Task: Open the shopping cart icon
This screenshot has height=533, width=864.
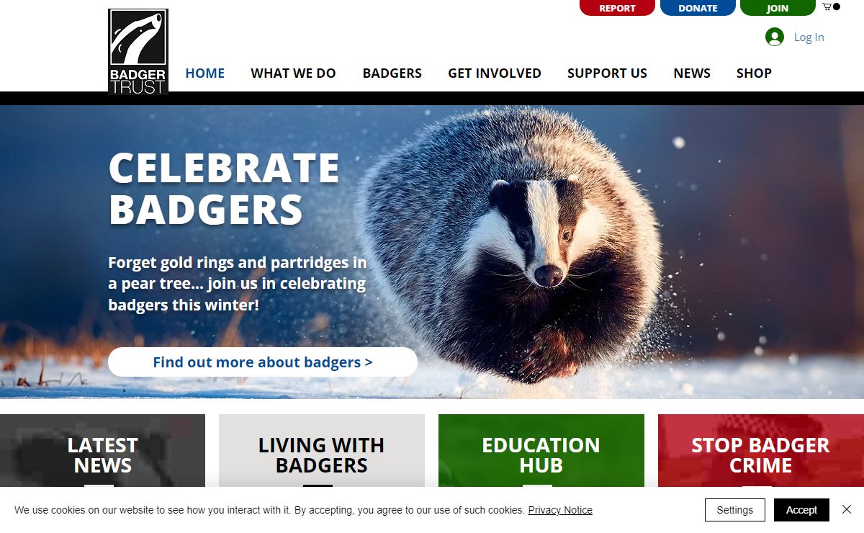Action: coord(831,7)
